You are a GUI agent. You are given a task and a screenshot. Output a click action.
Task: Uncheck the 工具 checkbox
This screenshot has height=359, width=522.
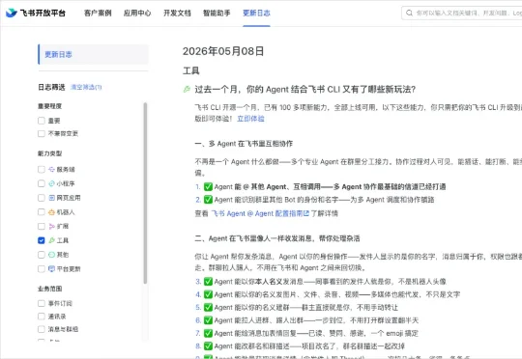[x=42, y=240]
